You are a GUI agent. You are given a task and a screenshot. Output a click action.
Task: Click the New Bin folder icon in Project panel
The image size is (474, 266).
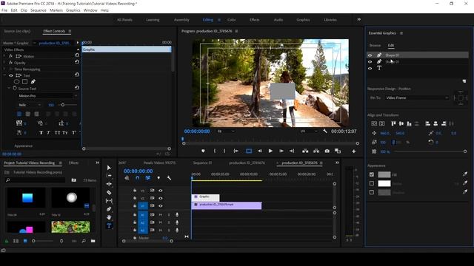[x=93, y=241]
